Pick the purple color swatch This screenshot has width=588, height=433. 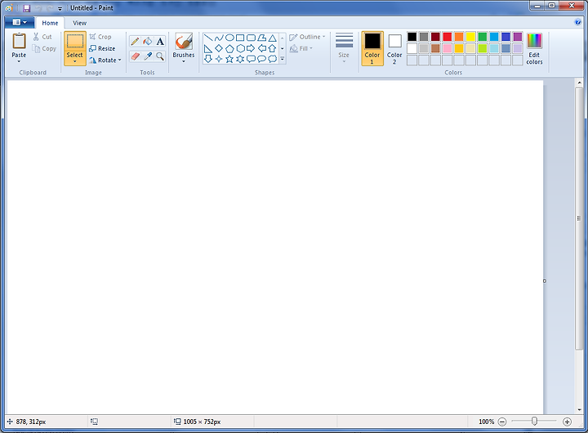(x=518, y=37)
